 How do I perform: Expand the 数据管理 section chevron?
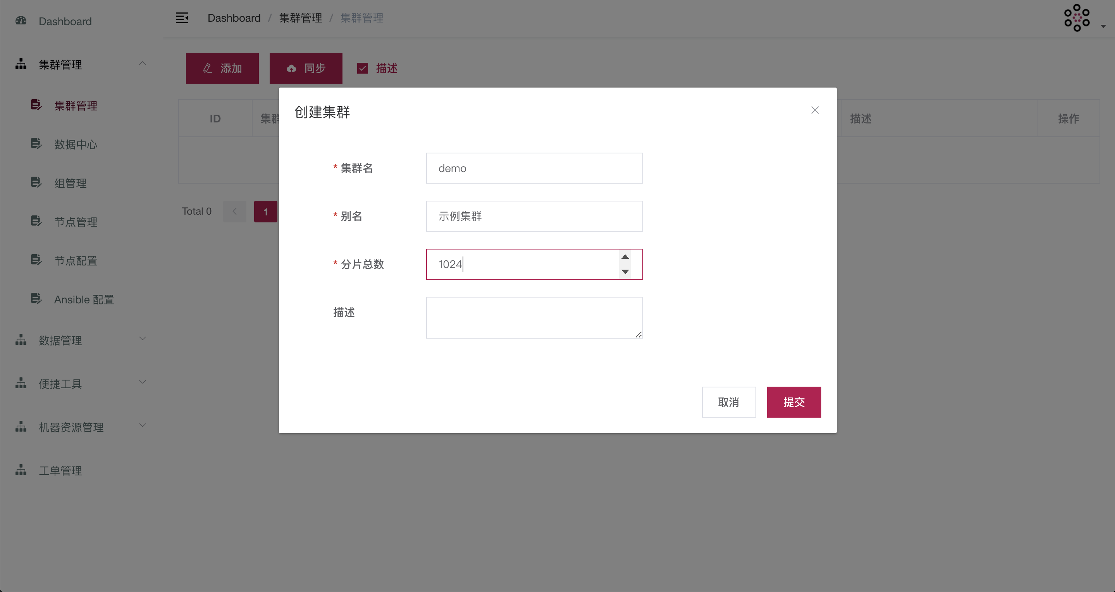[x=143, y=338]
